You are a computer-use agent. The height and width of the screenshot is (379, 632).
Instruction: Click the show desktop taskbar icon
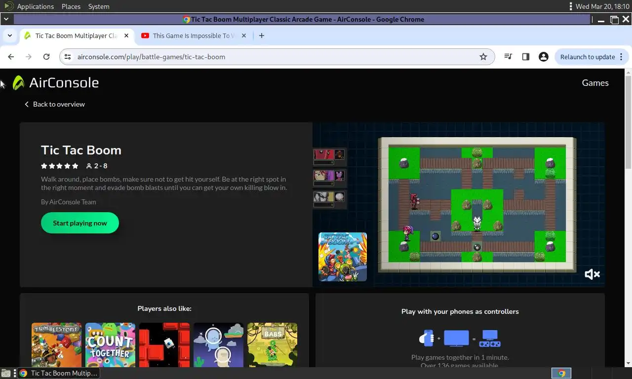[x=6, y=373]
